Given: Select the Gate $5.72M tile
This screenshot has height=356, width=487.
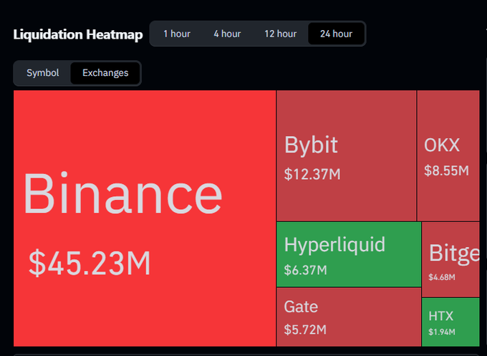Looking at the screenshot, I should point(349,317).
